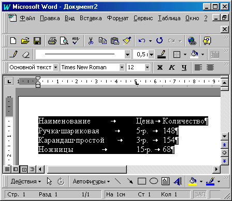Select the Format Painter brush
The height and width of the screenshot is (201, 232).
[x=127, y=41]
